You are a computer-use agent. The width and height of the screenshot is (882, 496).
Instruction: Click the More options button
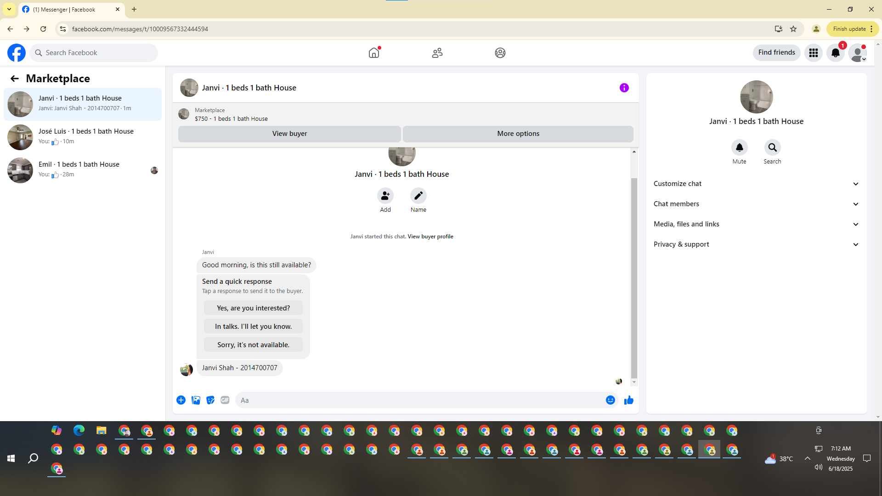pos(518,134)
